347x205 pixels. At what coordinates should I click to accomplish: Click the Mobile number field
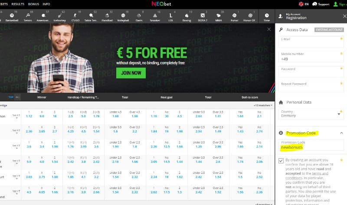(x=311, y=57)
